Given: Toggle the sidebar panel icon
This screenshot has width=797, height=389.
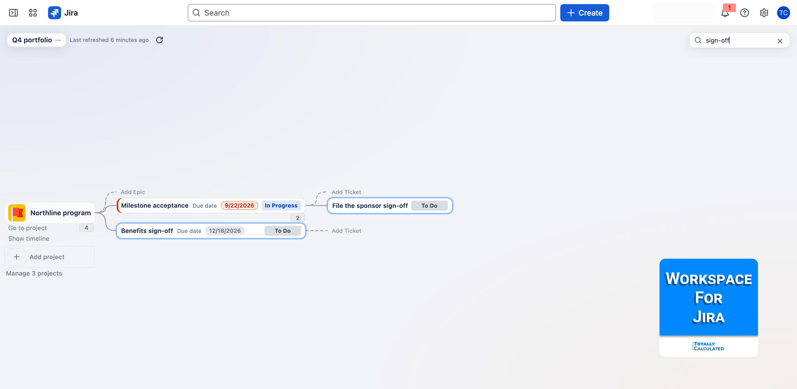Looking at the screenshot, I should click(x=13, y=13).
